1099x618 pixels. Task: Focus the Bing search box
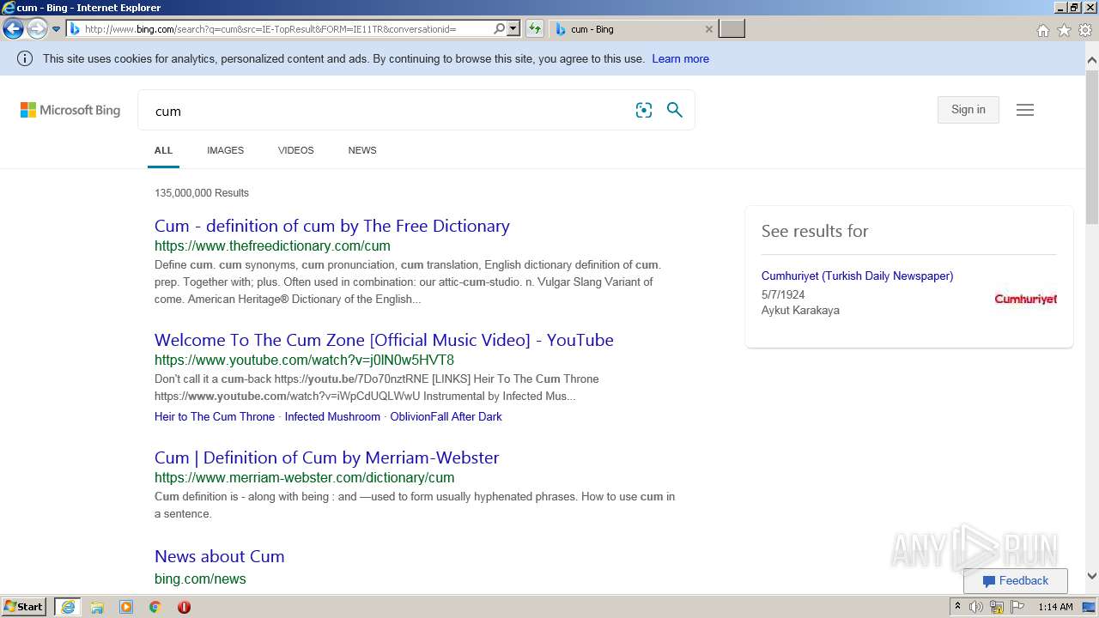(x=386, y=111)
